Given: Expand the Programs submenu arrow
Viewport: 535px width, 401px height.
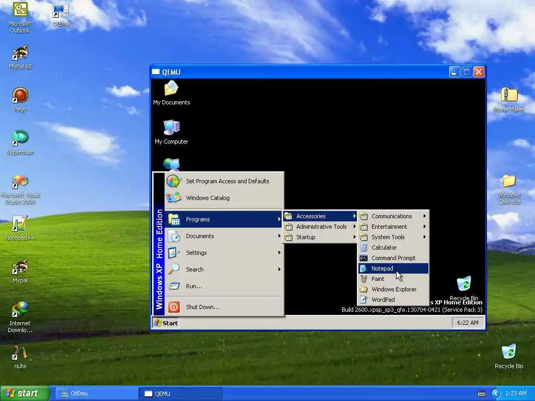Looking at the screenshot, I should point(279,219).
